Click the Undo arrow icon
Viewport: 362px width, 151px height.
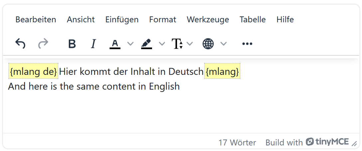point(20,44)
